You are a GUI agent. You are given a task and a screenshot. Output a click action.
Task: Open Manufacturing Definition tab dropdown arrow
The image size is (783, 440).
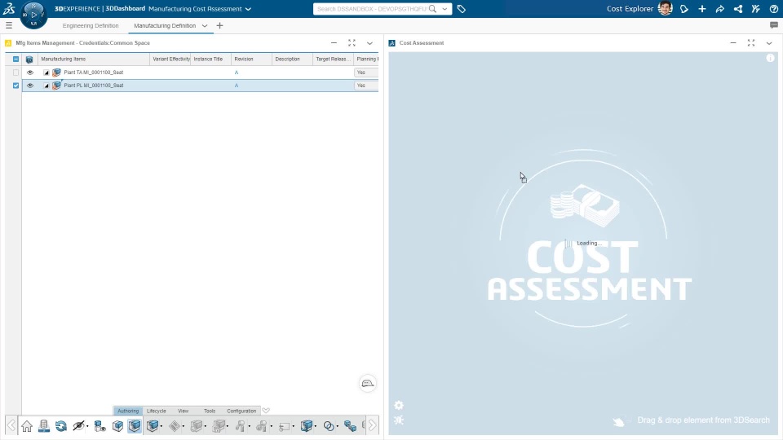(x=204, y=25)
